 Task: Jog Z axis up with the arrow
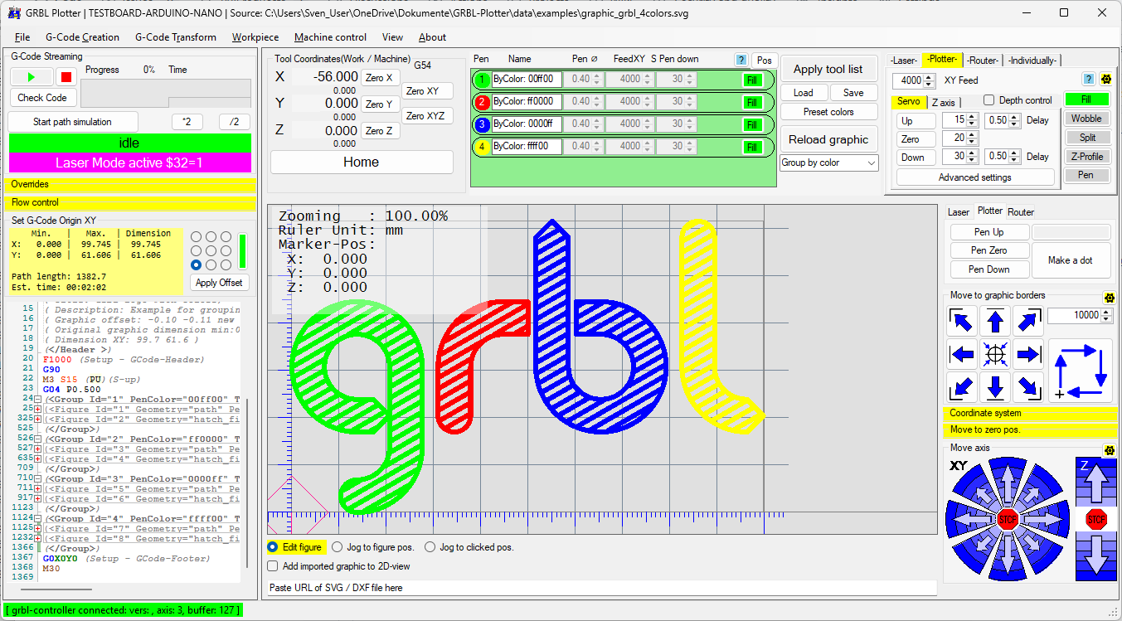(x=1096, y=481)
